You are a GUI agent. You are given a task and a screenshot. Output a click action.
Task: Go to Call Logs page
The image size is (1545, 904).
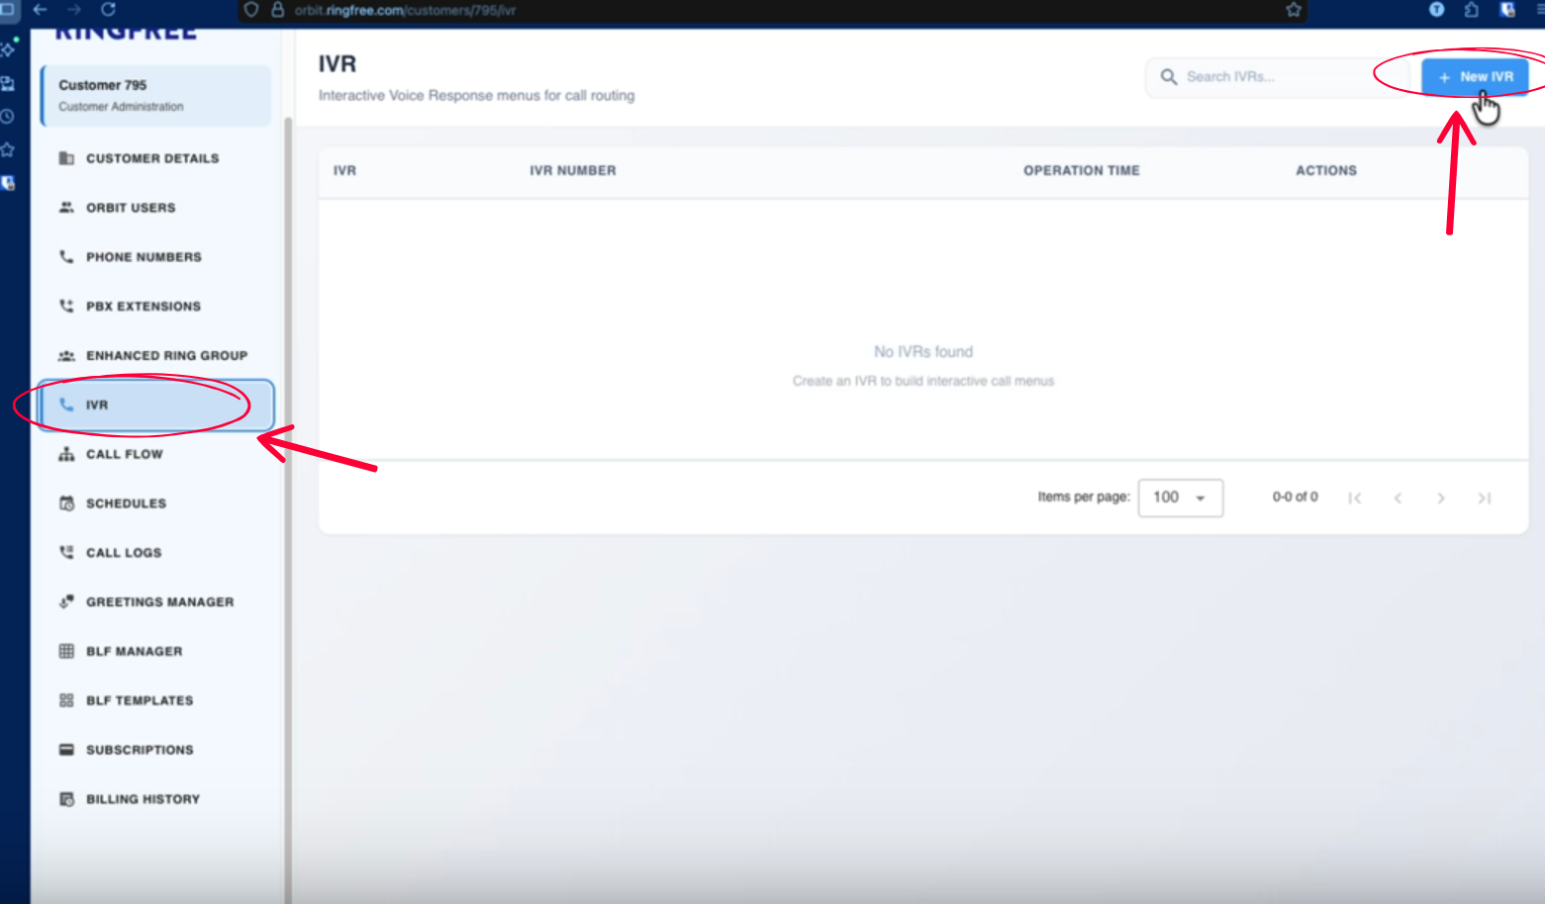pos(123,553)
